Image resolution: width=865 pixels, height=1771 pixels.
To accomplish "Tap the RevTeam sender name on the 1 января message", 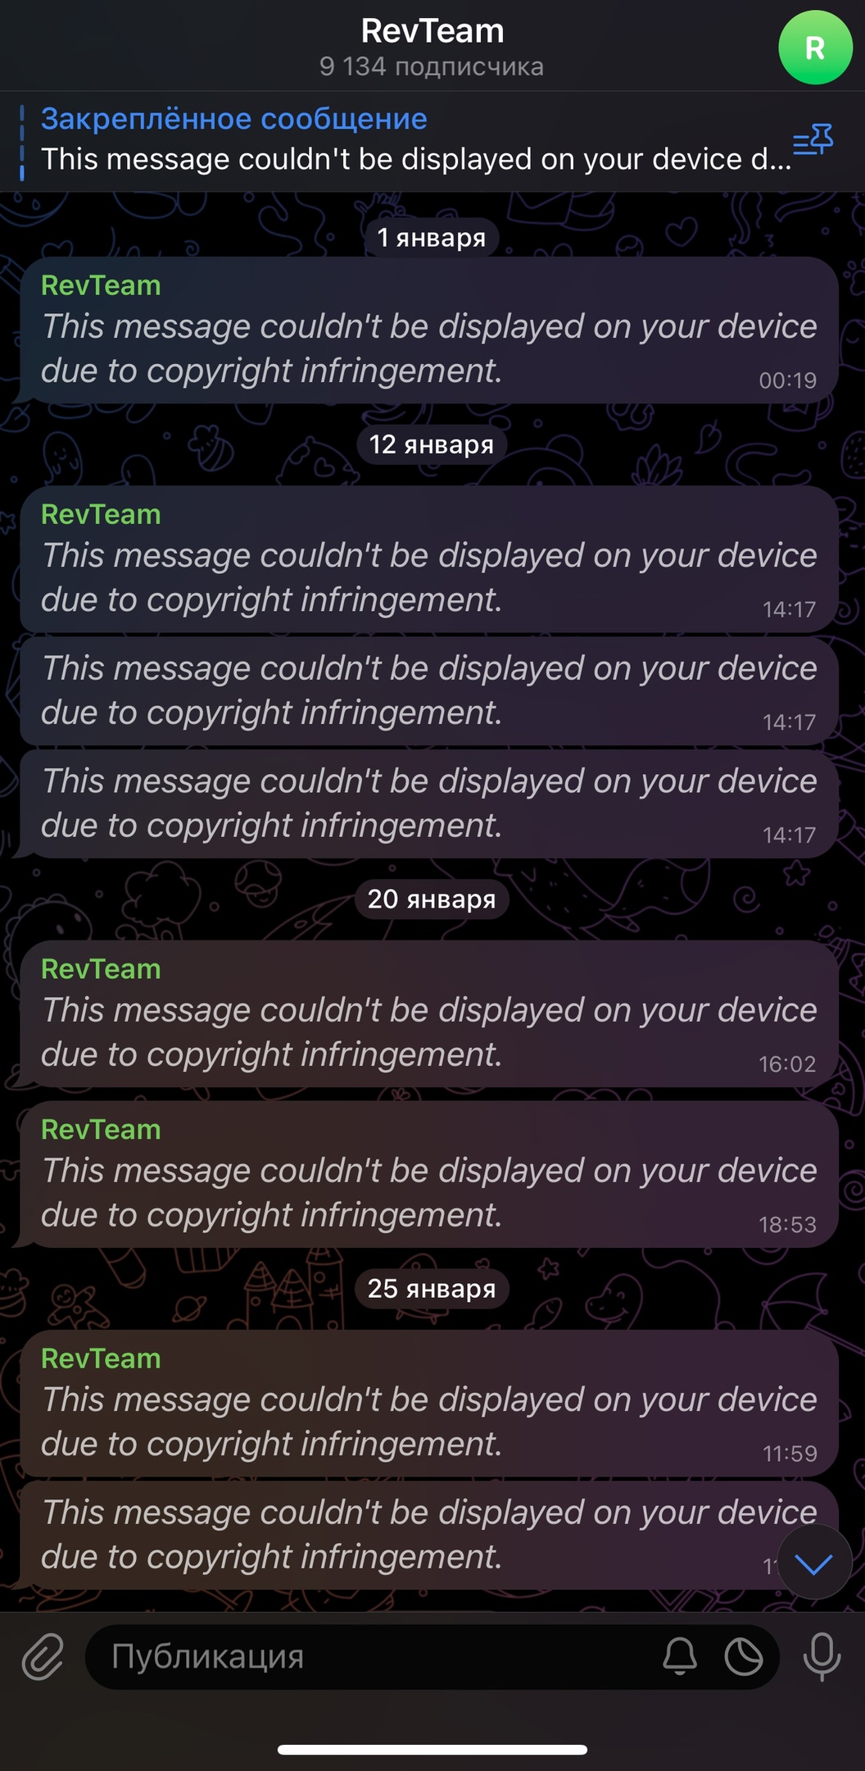I will click(x=101, y=285).
